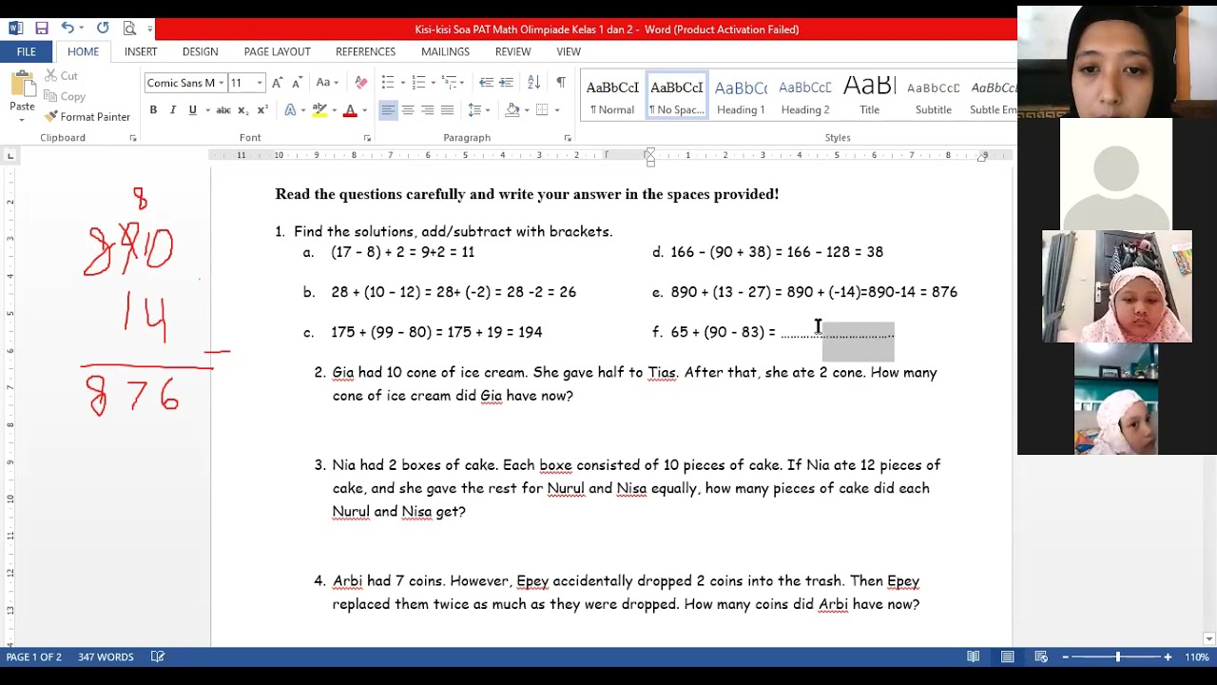
Task: Open the Bullets list dropdown arrow
Action: [402, 83]
